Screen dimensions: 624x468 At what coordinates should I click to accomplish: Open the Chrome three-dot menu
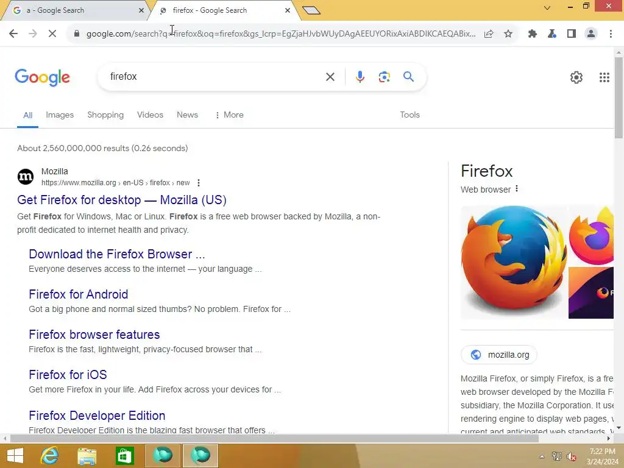(x=611, y=34)
